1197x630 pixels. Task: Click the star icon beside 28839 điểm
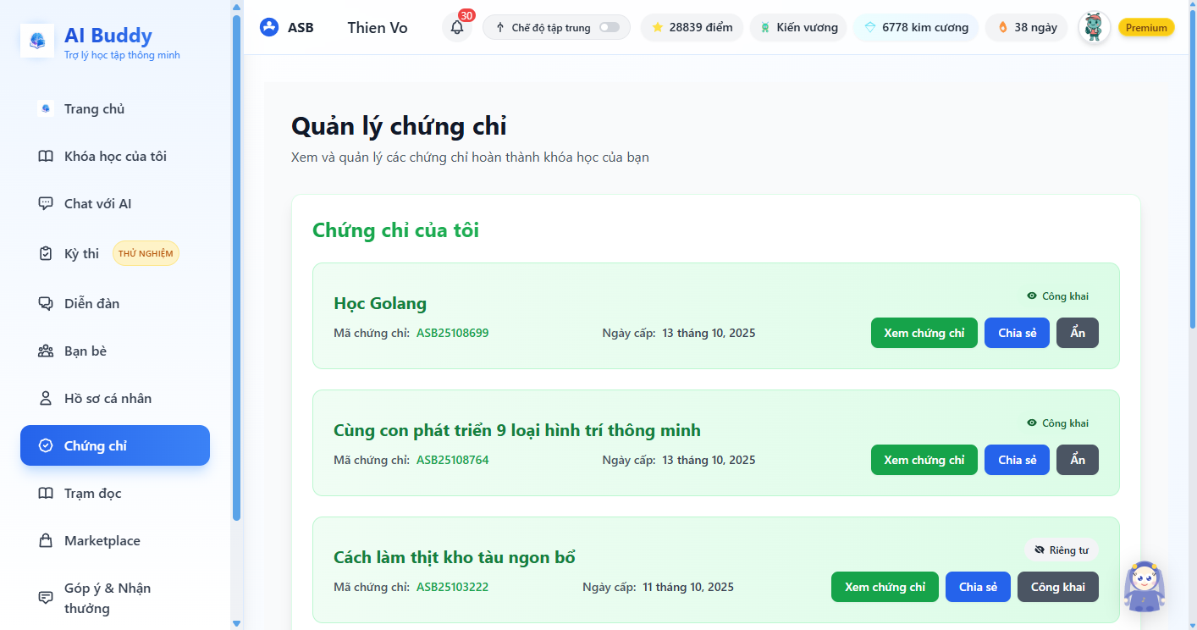(658, 27)
